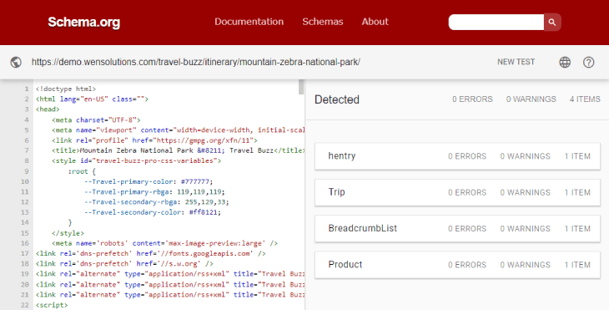Click hentry row's 1 ITEM count
Viewport: 609px width, 310px height.
point(577,156)
